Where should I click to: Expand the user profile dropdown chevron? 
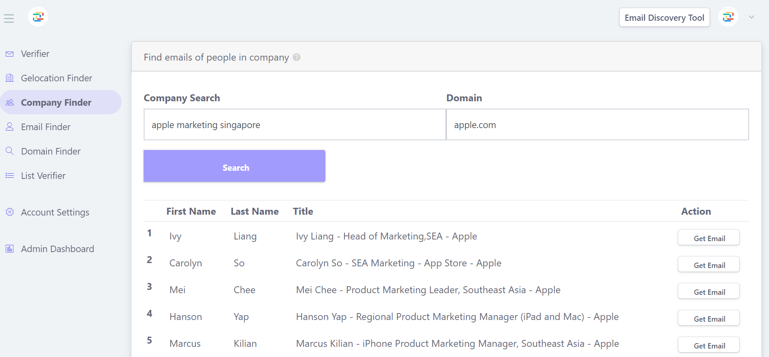[751, 17]
